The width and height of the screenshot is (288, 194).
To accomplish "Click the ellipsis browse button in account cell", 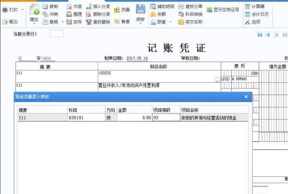I will tap(217, 80).
